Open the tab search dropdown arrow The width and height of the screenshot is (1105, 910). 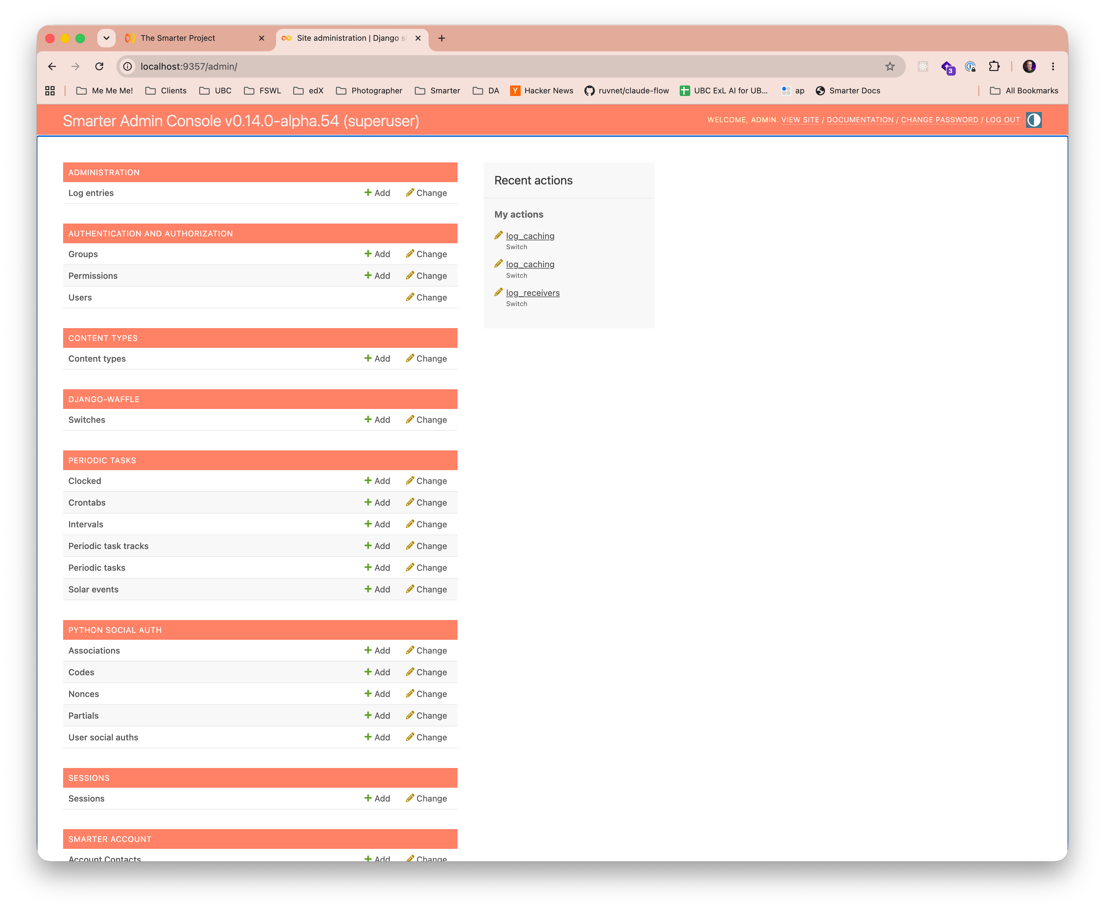pos(106,38)
